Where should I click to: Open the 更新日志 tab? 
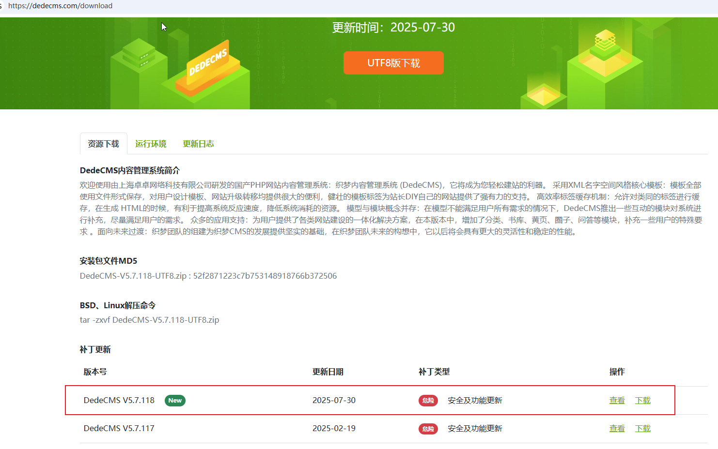[198, 144]
